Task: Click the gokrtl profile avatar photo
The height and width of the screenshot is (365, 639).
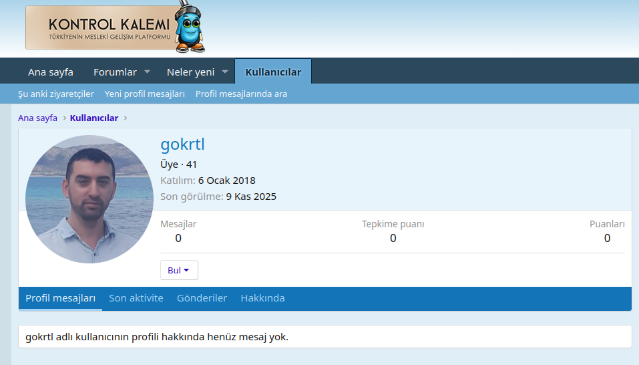Action: pyautogui.click(x=89, y=199)
